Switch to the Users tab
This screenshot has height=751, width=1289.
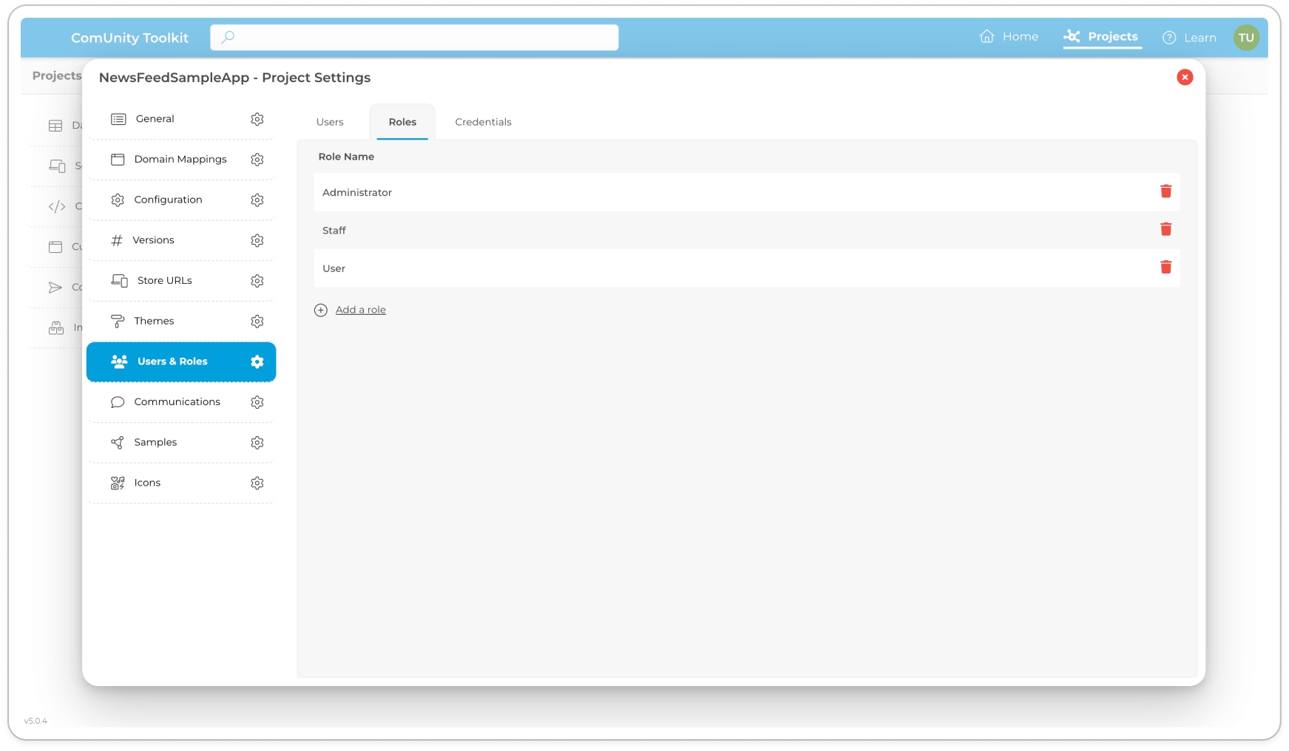[x=330, y=122]
